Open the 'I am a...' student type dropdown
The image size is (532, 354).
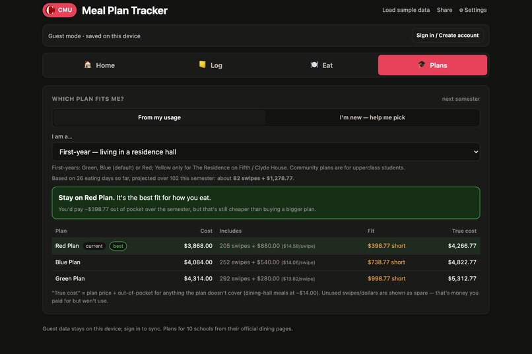(265, 152)
